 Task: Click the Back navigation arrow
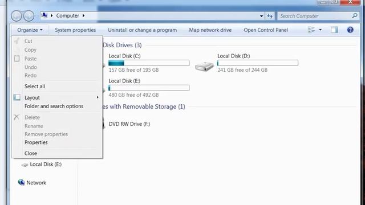click(x=17, y=16)
